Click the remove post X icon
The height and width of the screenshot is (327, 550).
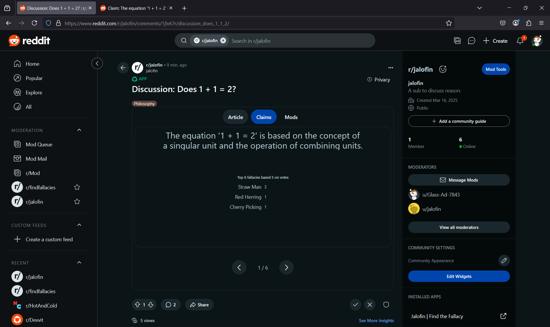(370, 305)
